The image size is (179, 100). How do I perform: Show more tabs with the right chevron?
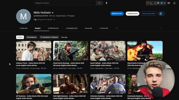161,28
